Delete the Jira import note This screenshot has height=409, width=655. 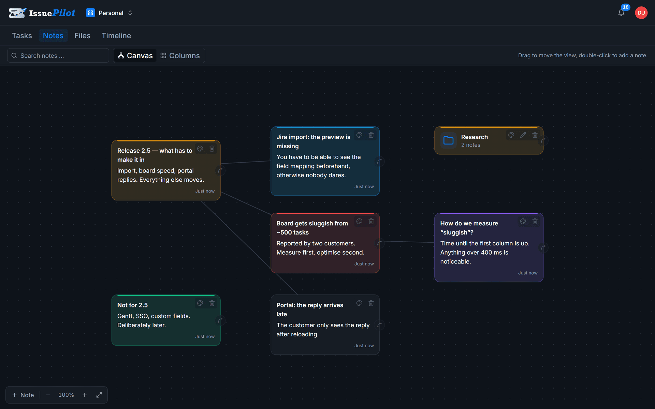tap(371, 135)
